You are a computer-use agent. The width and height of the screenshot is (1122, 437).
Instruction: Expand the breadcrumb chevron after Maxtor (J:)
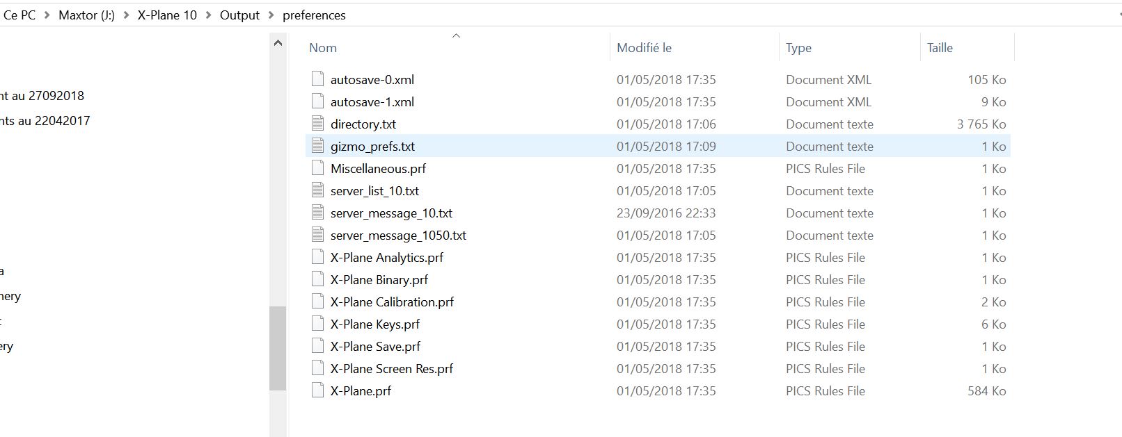[126, 15]
